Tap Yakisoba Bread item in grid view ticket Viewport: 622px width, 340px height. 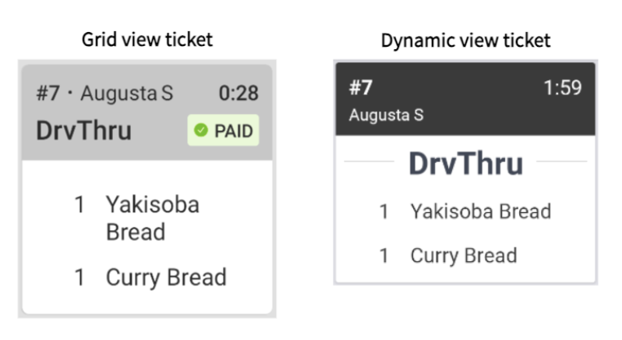[152, 218]
